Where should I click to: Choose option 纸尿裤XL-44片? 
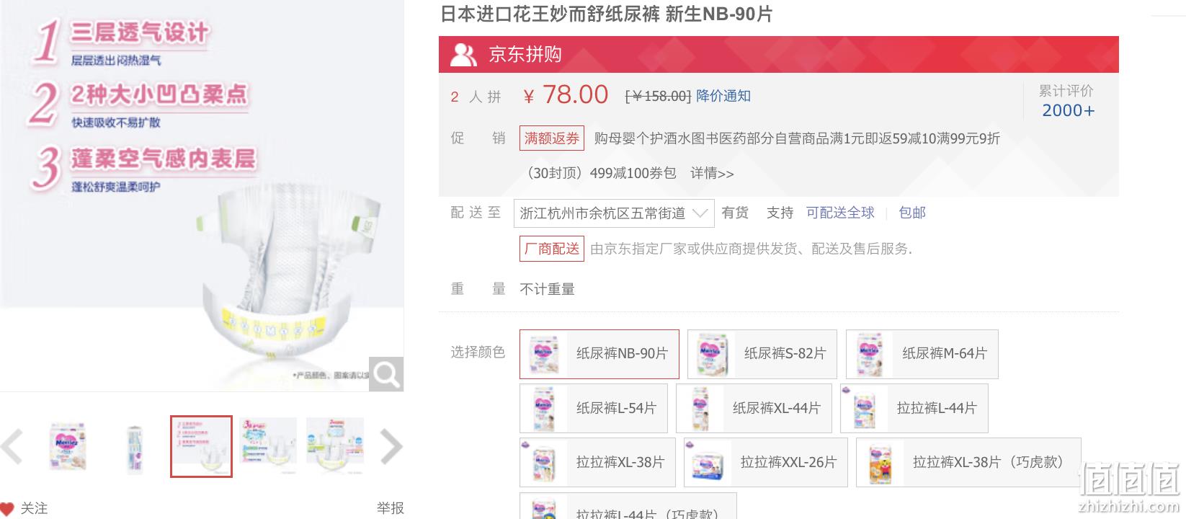pos(754,408)
